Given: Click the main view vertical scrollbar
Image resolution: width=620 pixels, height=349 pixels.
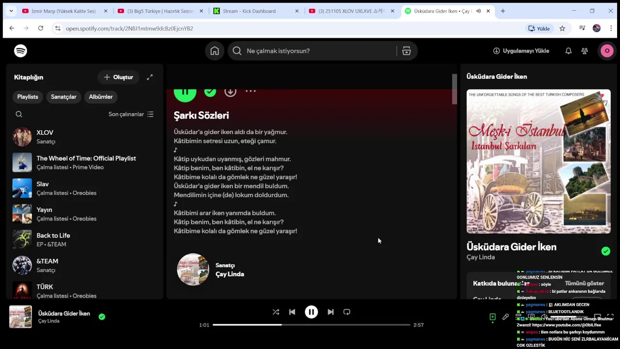Looking at the screenshot, I should coord(454,89).
